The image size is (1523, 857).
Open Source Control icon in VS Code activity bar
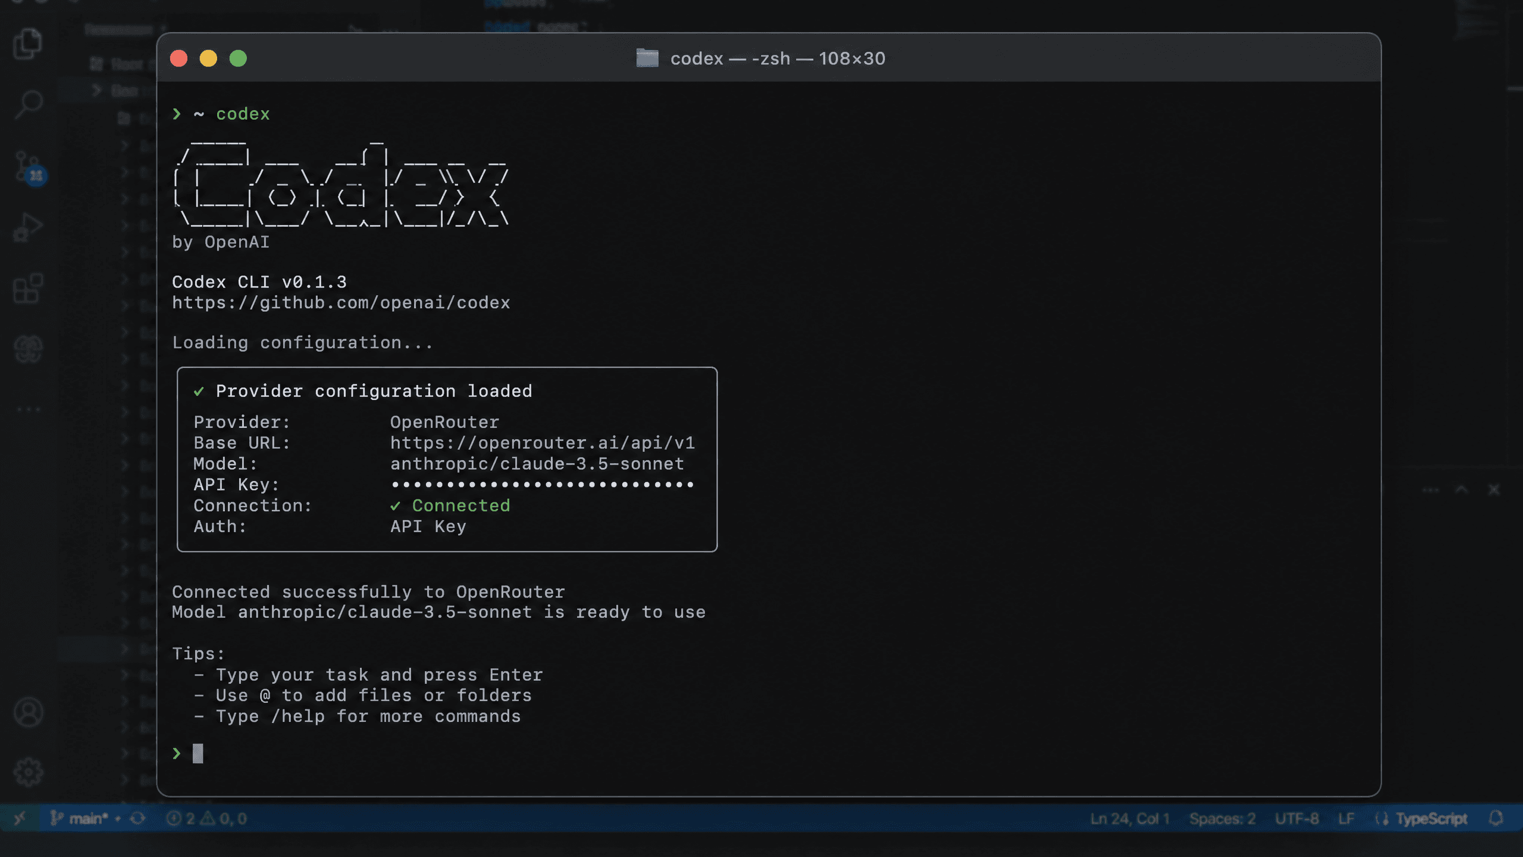click(29, 168)
